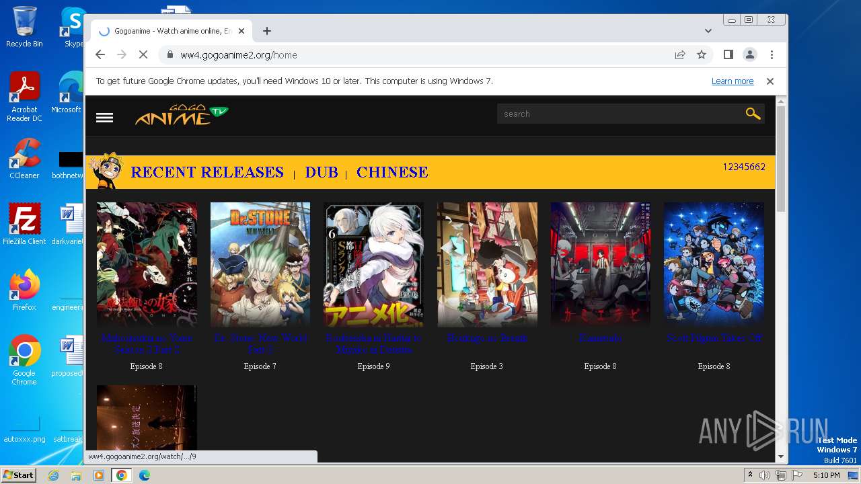
Task: Open Acrobat Reader DC desktop icon
Action: point(24,97)
